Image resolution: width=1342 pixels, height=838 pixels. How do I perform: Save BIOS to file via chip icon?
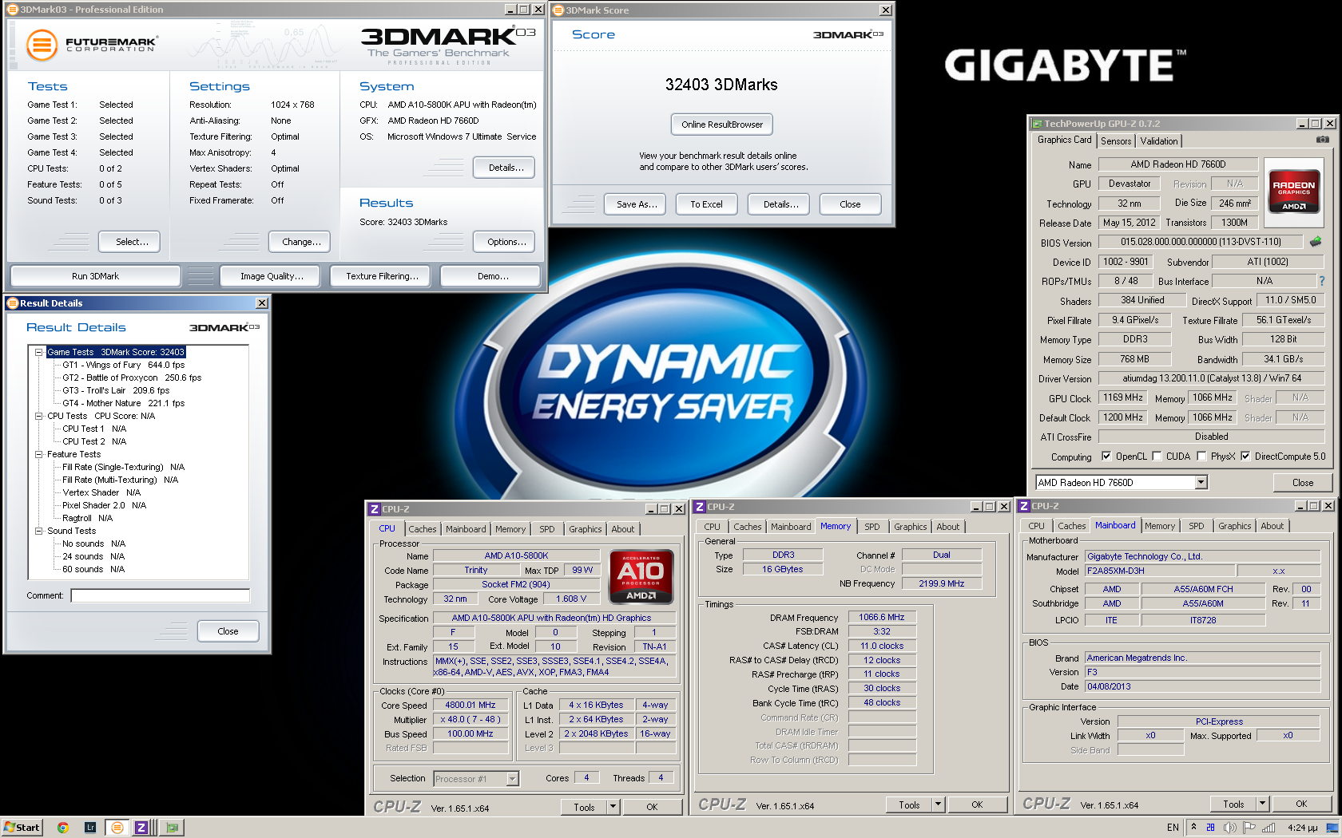1316,241
